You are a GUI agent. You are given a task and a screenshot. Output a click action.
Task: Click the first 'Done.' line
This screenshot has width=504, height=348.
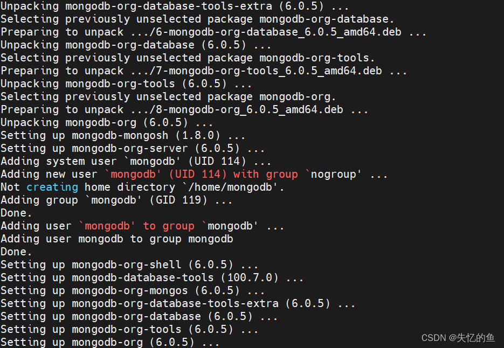(16, 213)
